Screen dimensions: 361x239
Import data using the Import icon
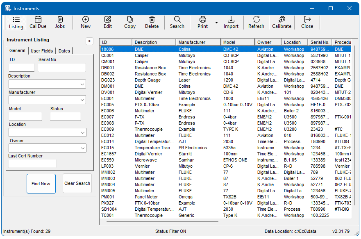pos(231,20)
